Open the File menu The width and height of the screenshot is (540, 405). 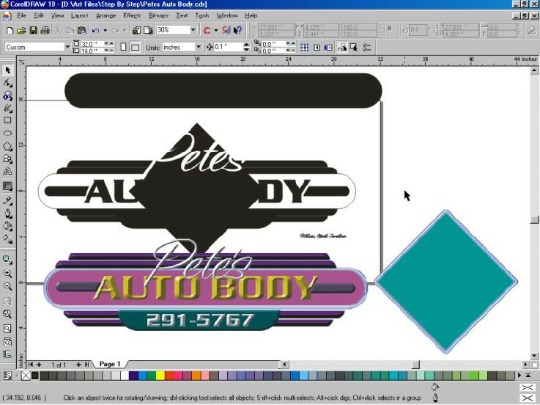coord(21,15)
